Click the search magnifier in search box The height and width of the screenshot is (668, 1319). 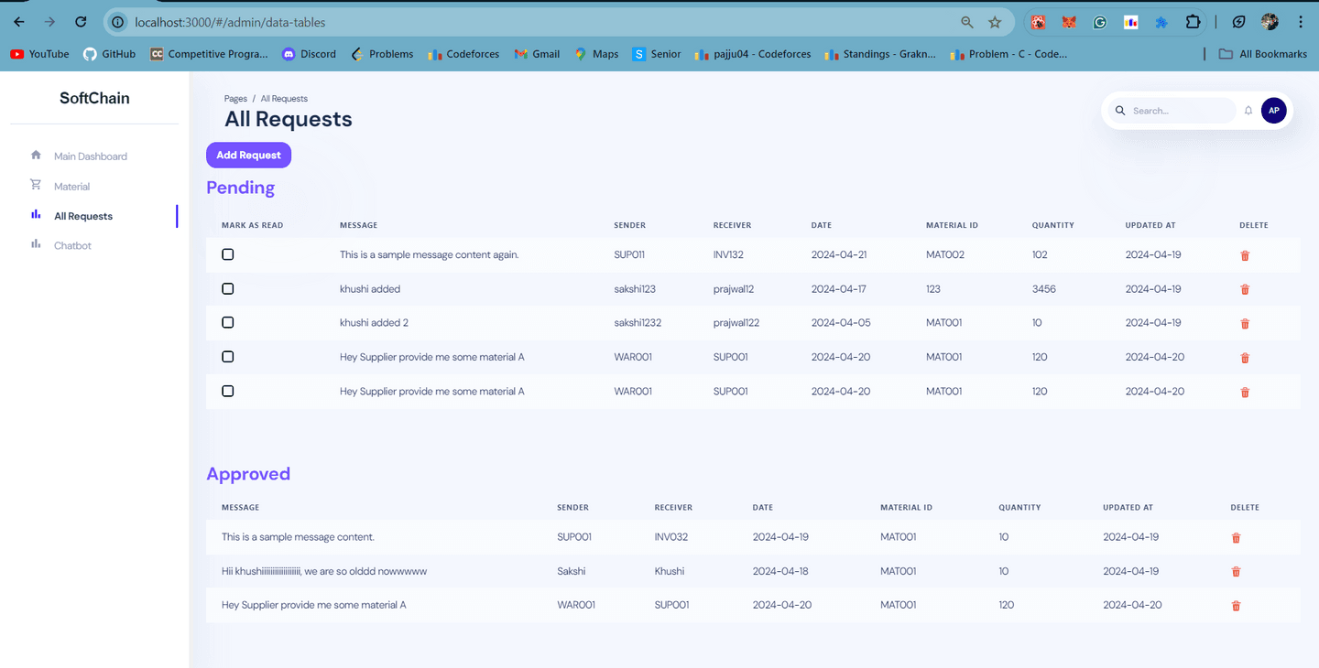(x=1119, y=111)
